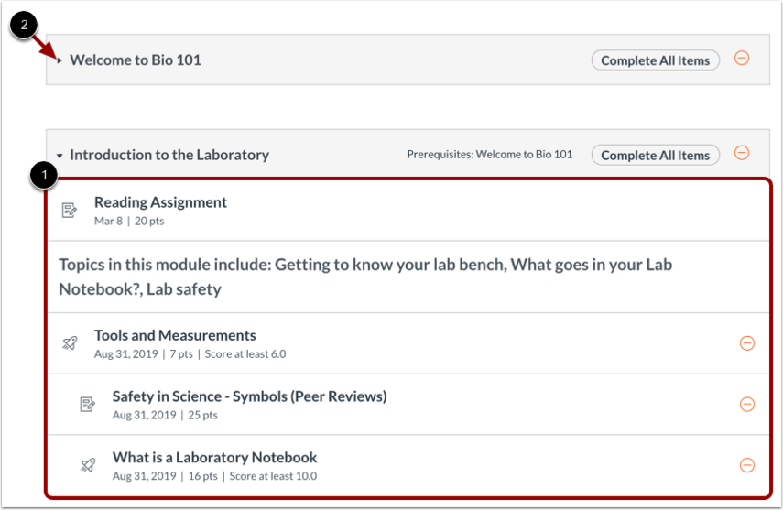Click the orange status icon for Introduction to the Laboratory
Image resolution: width=783 pixels, height=510 pixels.
(742, 153)
